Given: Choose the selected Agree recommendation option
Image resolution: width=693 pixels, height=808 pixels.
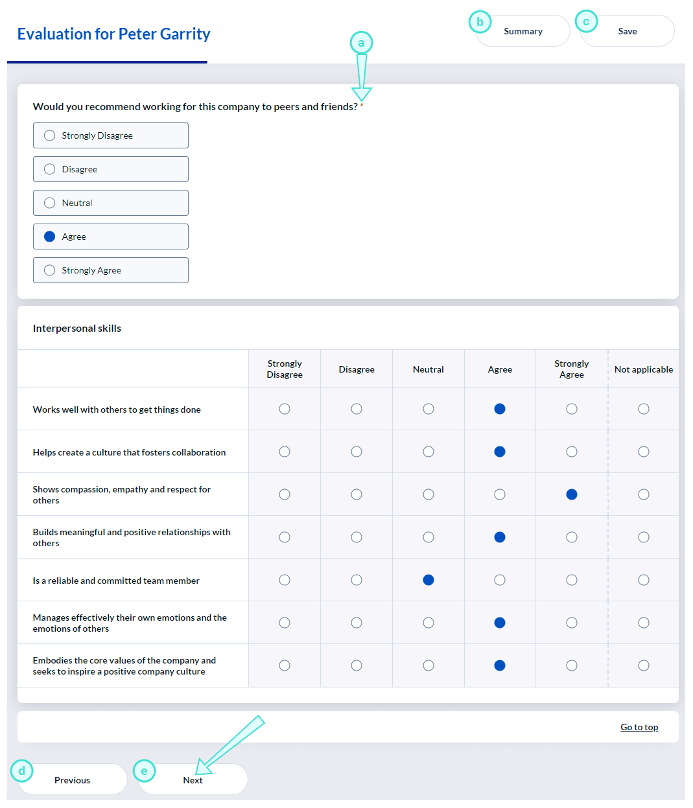Looking at the screenshot, I should click(x=50, y=237).
